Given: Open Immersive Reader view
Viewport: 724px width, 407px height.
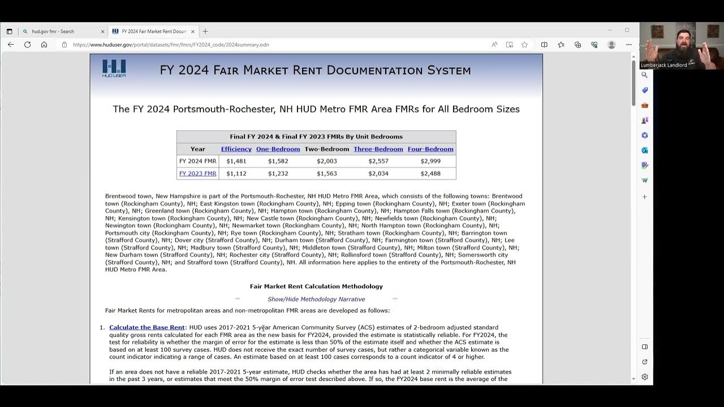Looking at the screenshot, I should click(510, 45).
